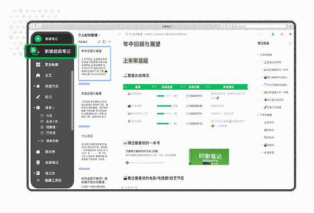The width and height of the screenshot is (314, 213).
Task: Click the 新建超级笔记 label
Action: [x=57, y=51]
